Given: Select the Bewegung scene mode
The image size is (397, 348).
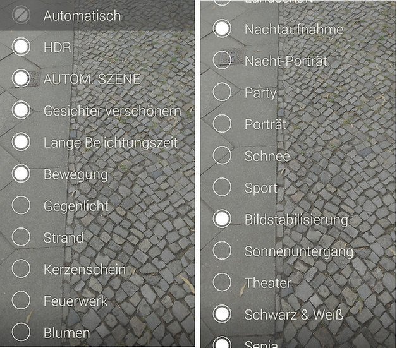Looking at the screenshot, I should coord(97,174).
